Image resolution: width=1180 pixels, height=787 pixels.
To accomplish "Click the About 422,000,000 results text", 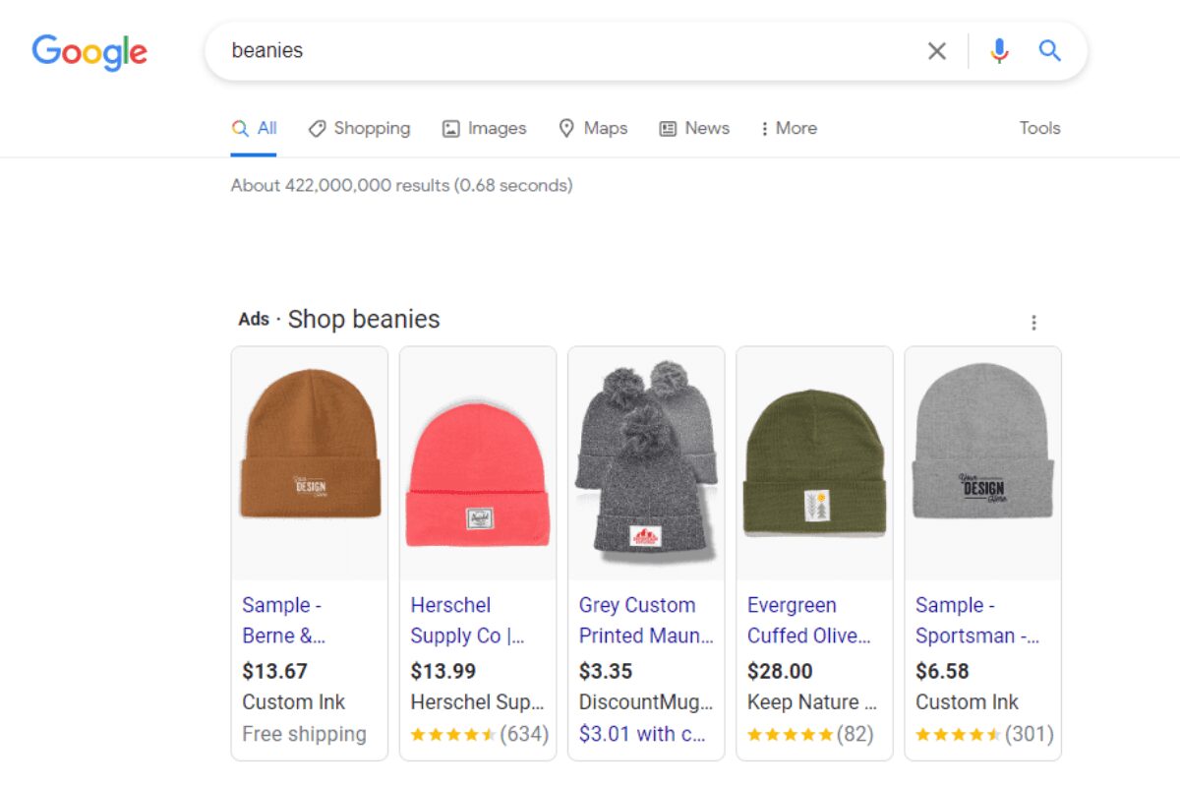I will pyautogui.click(x=401, y=185).
